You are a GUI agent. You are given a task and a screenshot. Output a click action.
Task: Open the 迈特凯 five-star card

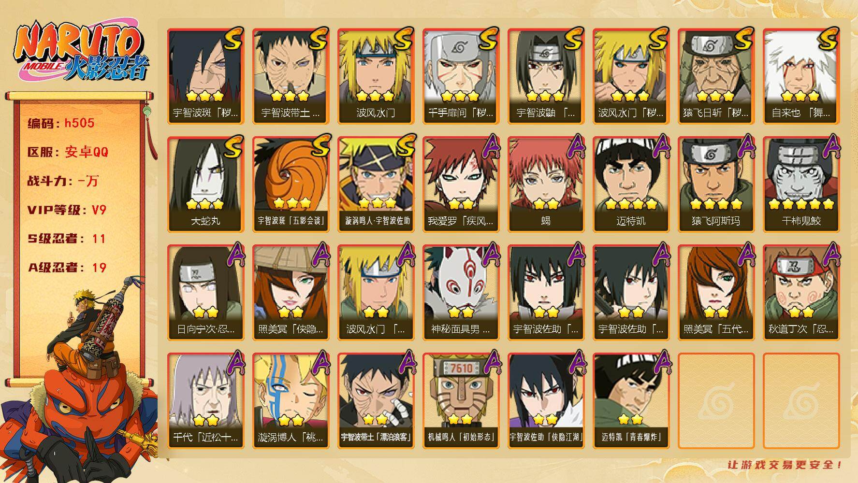631,184
